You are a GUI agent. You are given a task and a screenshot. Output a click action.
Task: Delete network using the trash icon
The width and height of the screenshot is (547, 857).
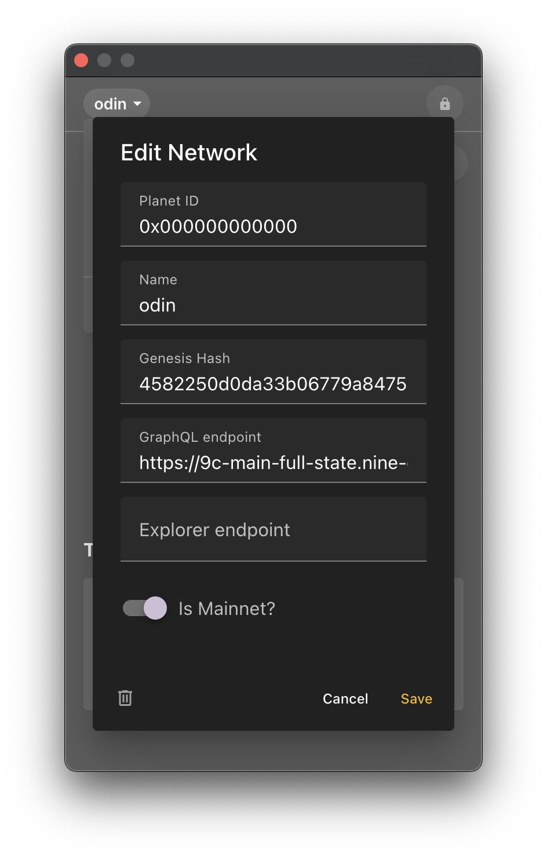coord(125,698)
